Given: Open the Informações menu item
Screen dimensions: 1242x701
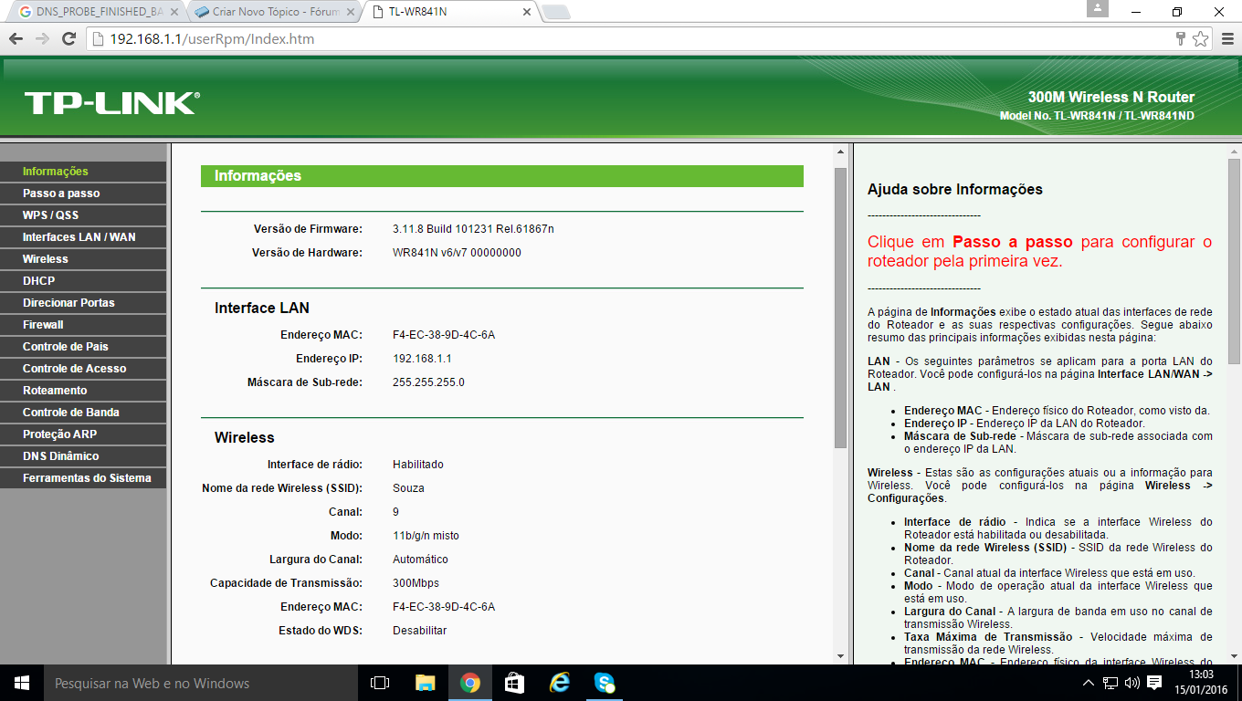Looking at the screenshot, I should point(83,172).
